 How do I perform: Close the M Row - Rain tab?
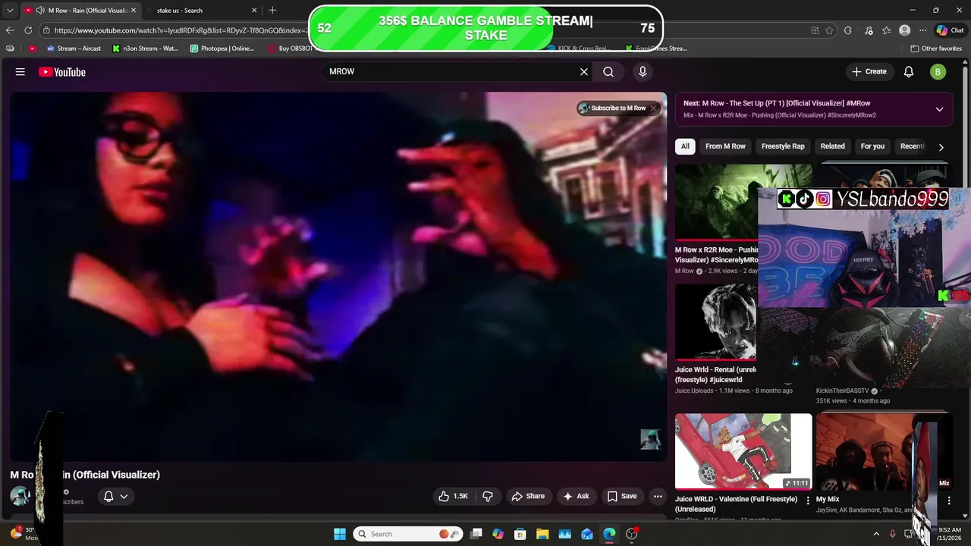[134, 11]
